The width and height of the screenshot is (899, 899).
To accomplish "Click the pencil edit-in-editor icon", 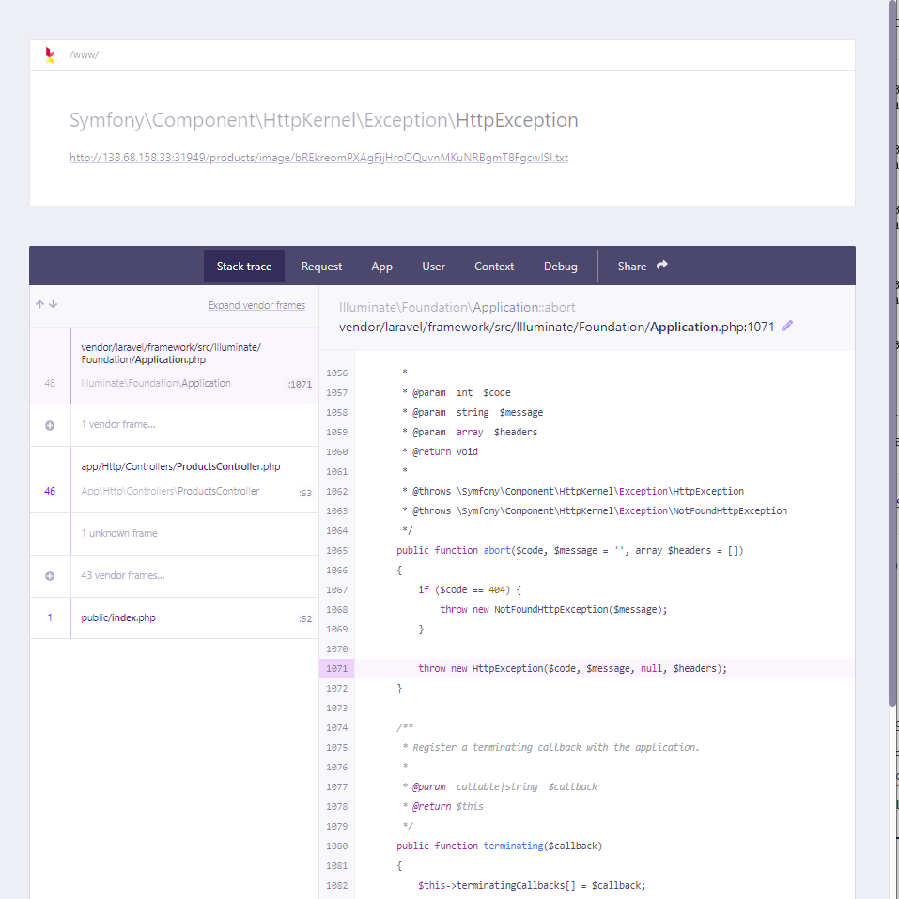I will click(787, 327).
